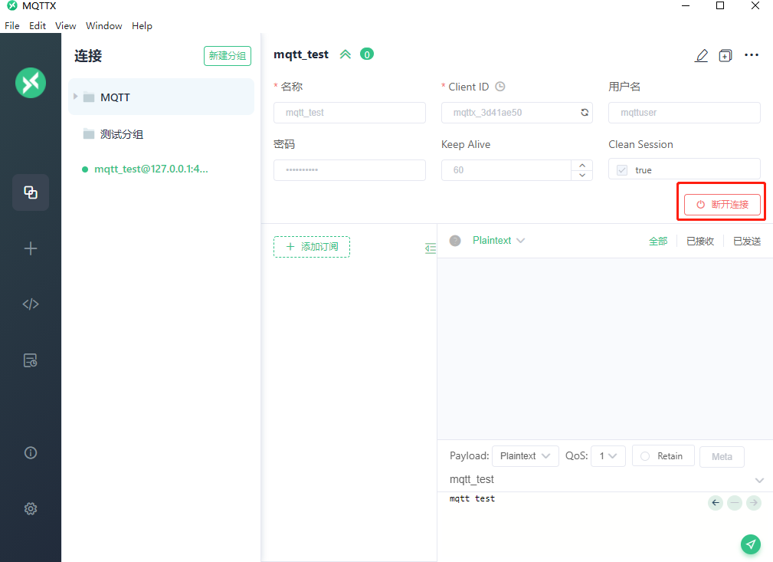Open the Connections page sidebar icon
The image size is (773, 562).
coord(31,192)
